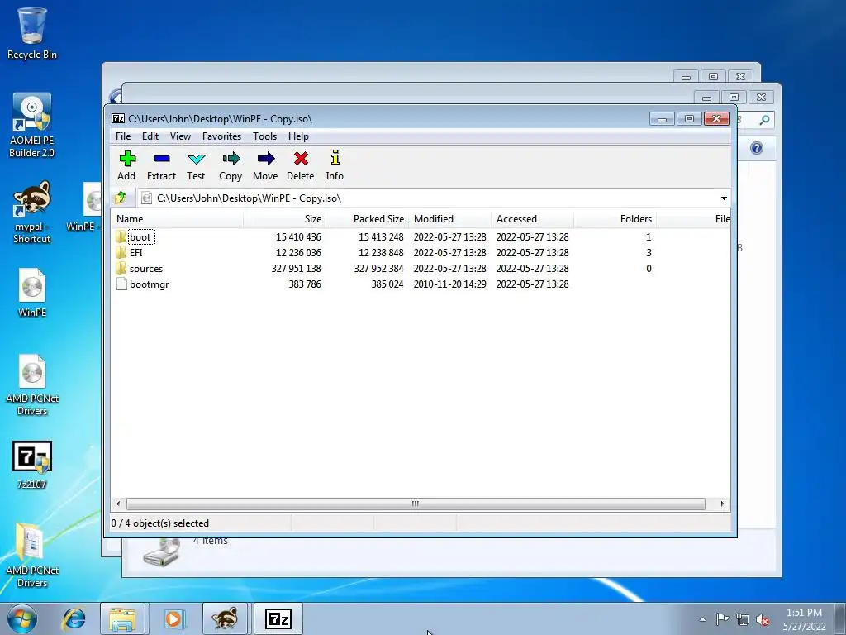Click status text 0 / 4 object(s) selected
Screen dimensions: 846x635
click(x=160, y=523)
